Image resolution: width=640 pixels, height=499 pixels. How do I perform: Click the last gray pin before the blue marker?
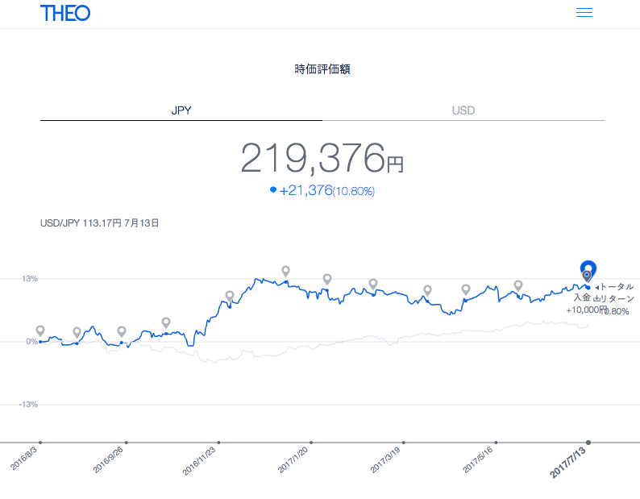[x=518, y=285]
